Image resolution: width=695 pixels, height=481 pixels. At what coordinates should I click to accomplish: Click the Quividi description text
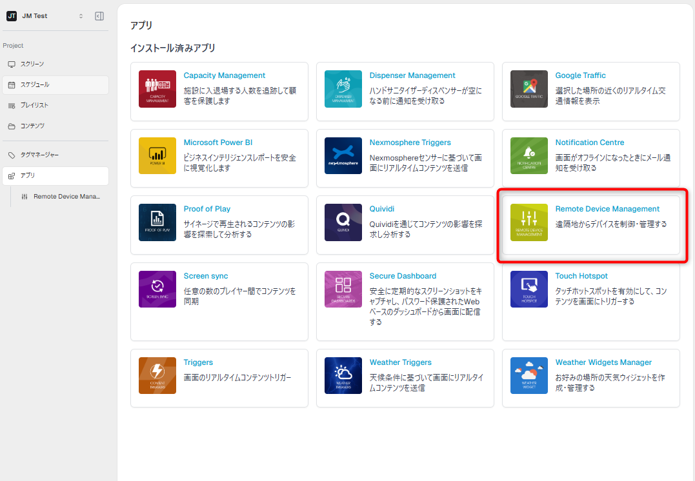pyautogui.click(x=425, y=229)
